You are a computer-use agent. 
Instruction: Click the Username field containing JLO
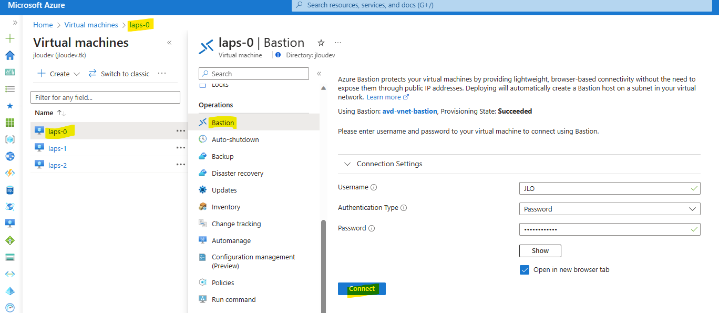610,188
